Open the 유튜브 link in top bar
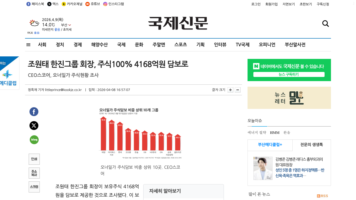The width and height of the screenshot is (356, 200). coord(93,4)
